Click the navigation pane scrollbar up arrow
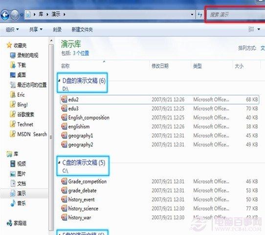 point(51,41)
